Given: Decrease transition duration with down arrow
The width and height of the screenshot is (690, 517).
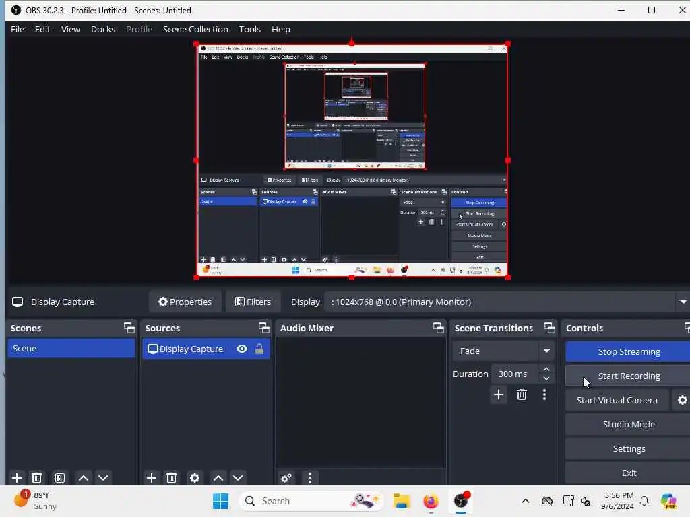Looking at the screenshot, I should click(x=546, y=378).
